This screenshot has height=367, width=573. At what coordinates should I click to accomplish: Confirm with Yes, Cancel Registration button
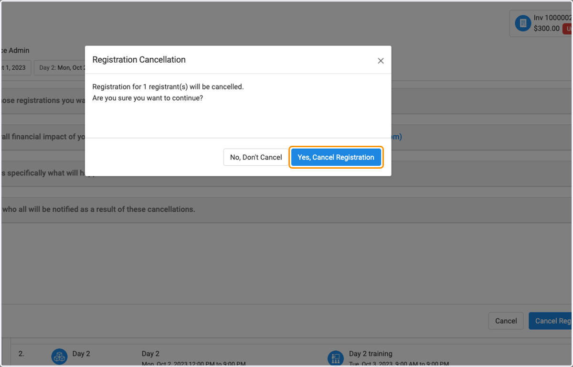click(x=336, y=157)
